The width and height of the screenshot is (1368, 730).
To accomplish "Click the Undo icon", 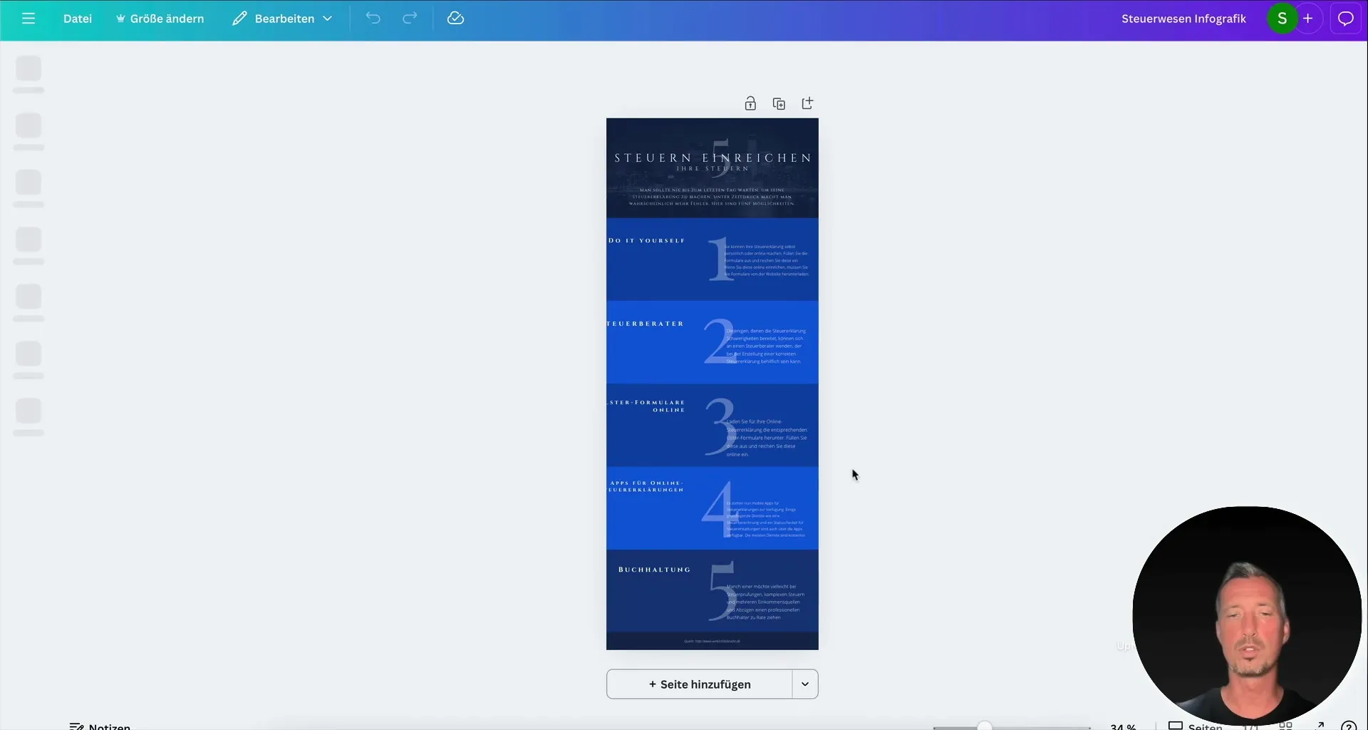I will pyautogui.click(x=373, y=19).
